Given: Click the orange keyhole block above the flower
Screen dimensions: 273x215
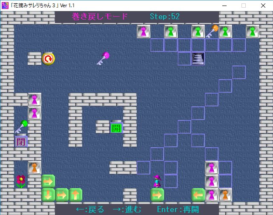Looking at the screenshot, I should pyautogui.click(x=34, y=167).
